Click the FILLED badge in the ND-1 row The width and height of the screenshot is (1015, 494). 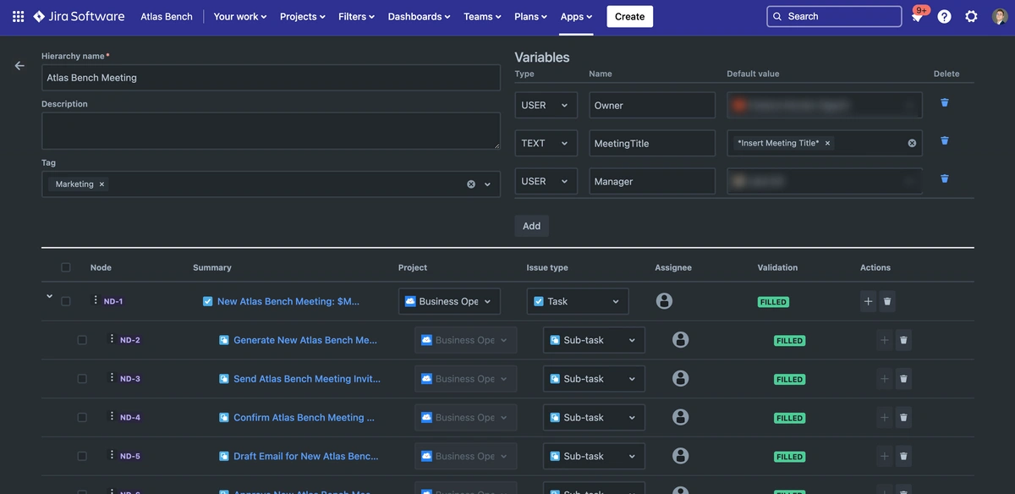(x=773, y=302)
